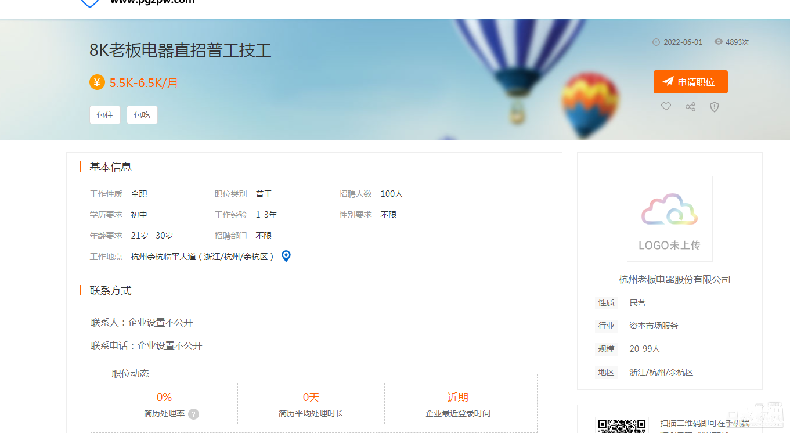Click the QR code image
The height and width of the screenshot is (433, 790).
coord(622,426)
